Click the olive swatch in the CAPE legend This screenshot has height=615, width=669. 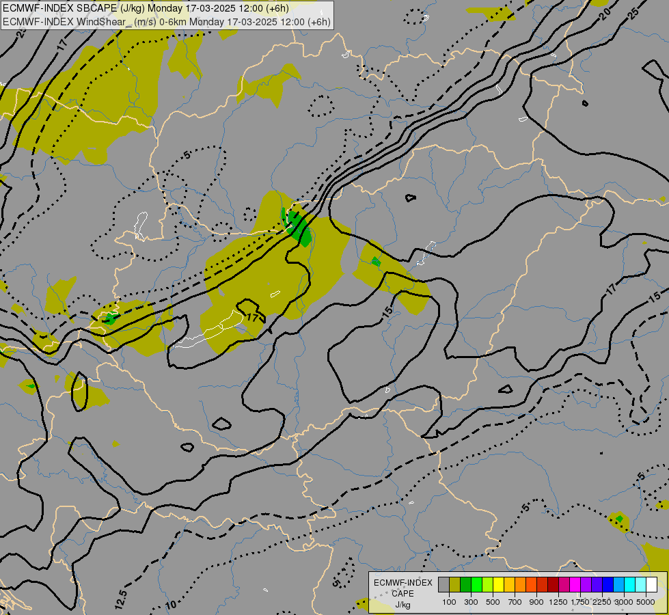pos(455,585)
